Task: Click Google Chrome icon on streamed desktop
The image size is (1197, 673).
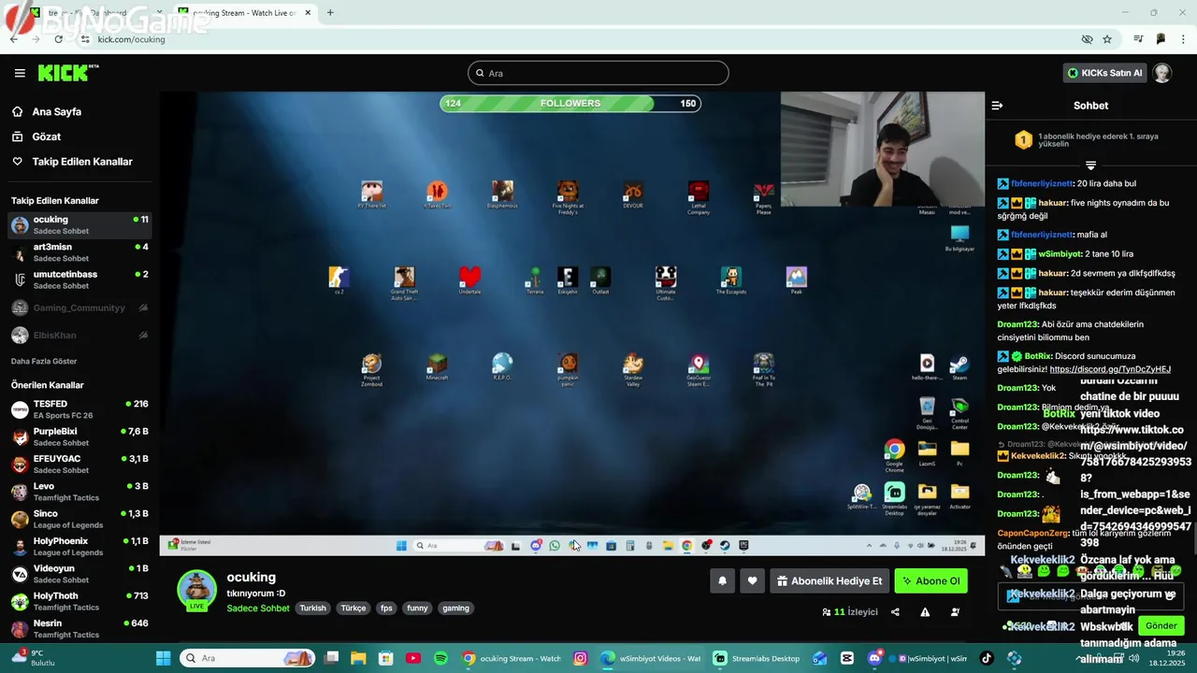Action: point(895,455)
